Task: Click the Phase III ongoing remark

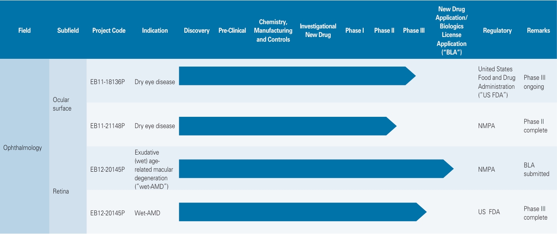Action: pyautogui.click(x=534, y=82)
